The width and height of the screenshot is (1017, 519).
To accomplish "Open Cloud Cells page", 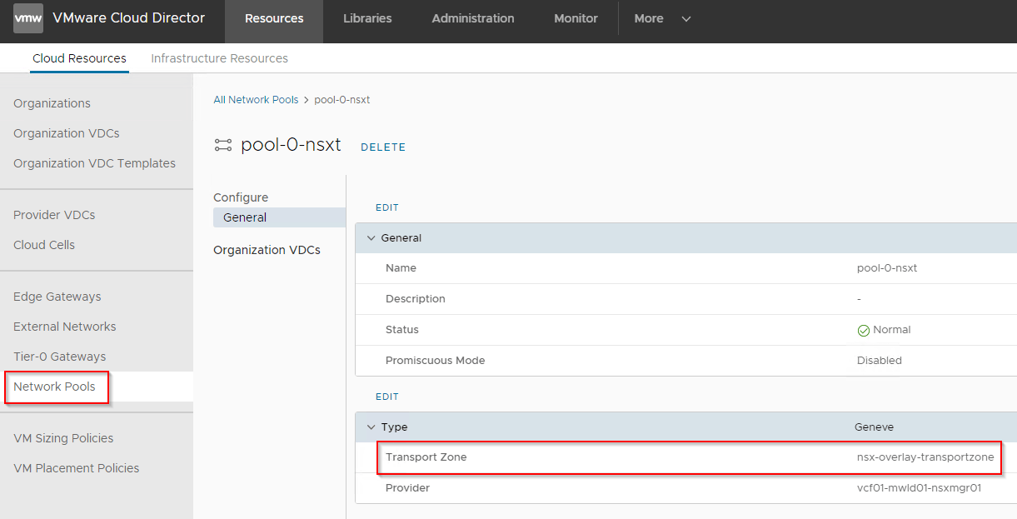I will tap(44, 245).
